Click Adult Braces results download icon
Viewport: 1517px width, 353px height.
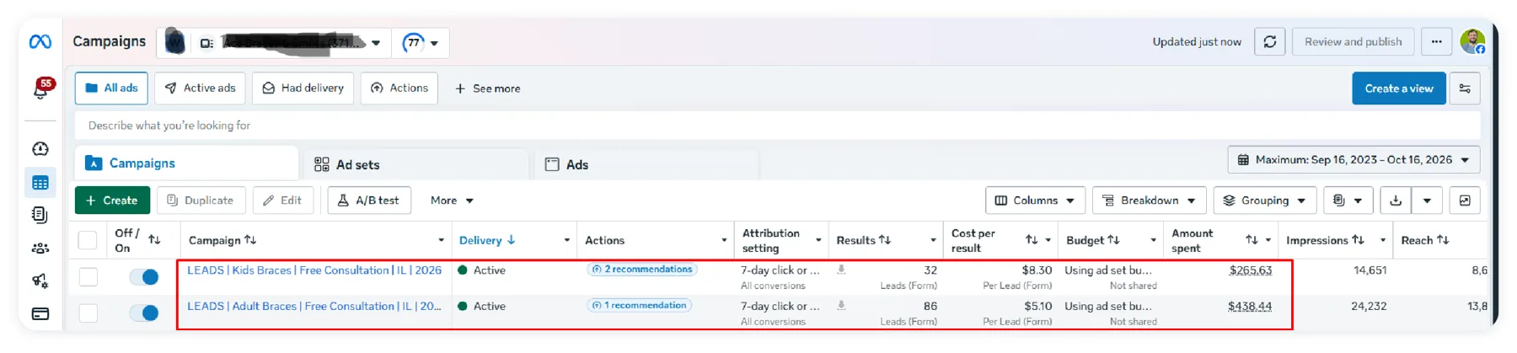(841, 306)
